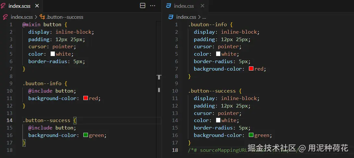Click the split editor layout icon
Screen dimensions: 354x158
pyautogui.click(x=143, y=6)
